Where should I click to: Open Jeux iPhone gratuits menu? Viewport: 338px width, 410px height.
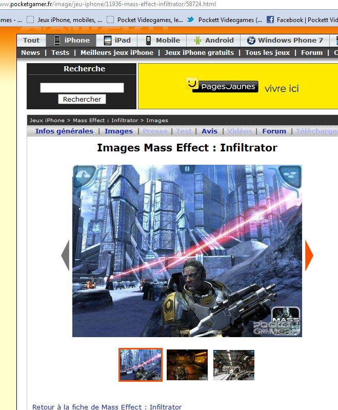[x=199, y=52]
